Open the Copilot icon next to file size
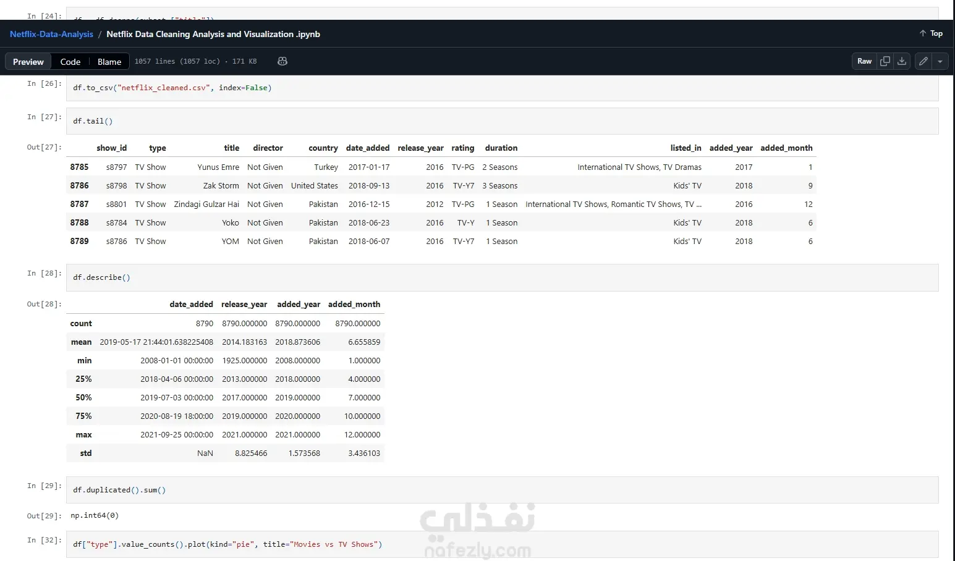 282,61
